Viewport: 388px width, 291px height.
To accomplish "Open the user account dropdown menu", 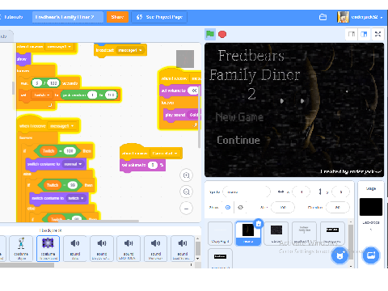I will click(361, 17).
